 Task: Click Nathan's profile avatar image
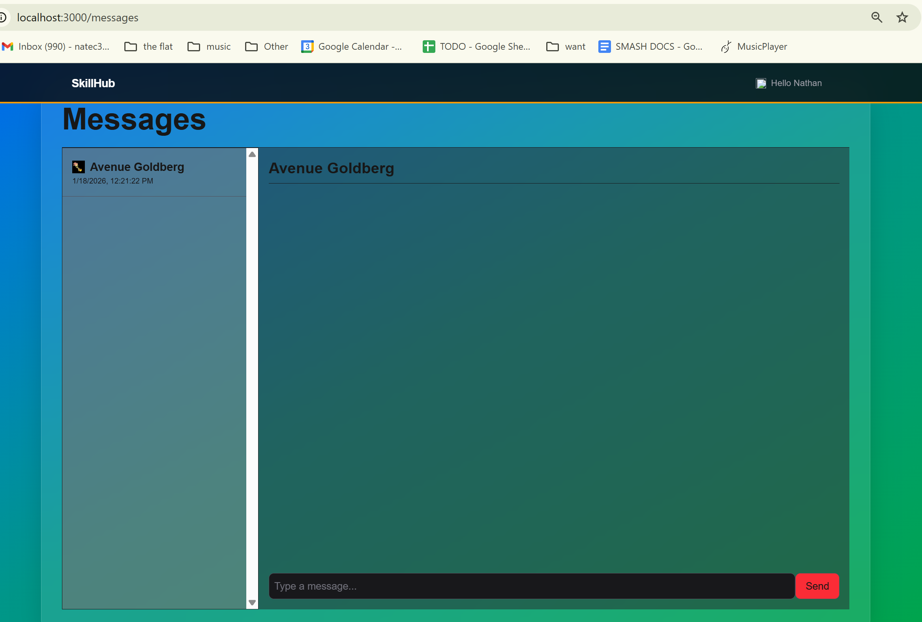pos(761,83)
